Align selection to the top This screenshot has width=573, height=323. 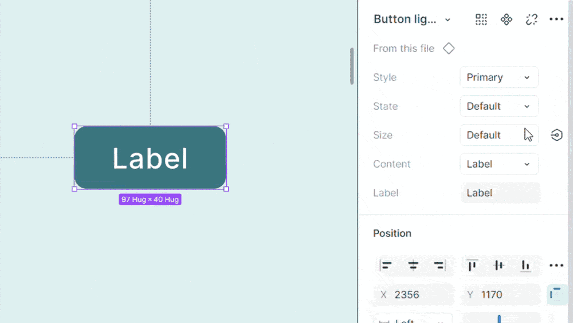(x=472, y=266)
